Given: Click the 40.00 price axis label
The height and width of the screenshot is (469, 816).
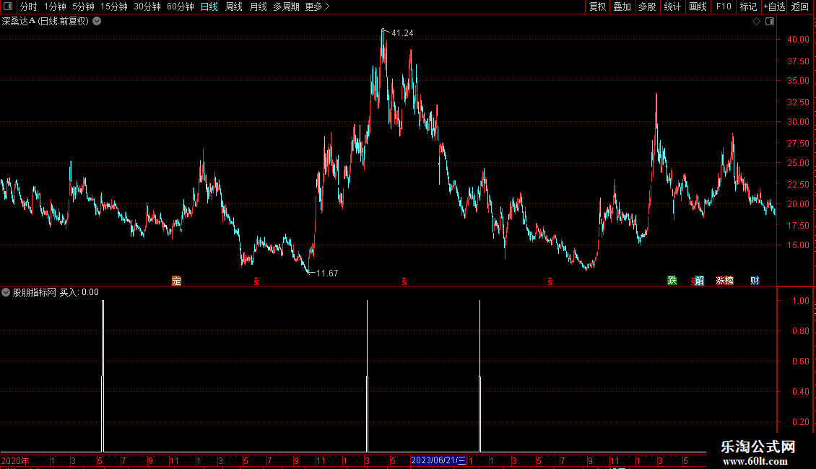Looking at the screenshot, I should coord(798,40).
